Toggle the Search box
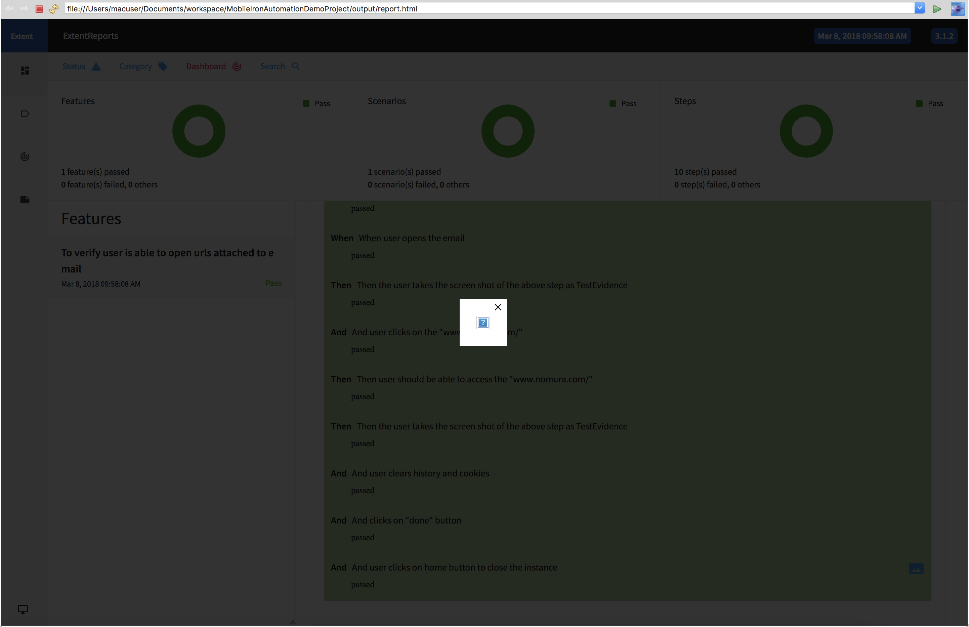969x627 pixels. (x=280, y=67)
